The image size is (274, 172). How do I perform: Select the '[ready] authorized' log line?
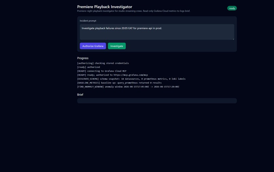89,67
